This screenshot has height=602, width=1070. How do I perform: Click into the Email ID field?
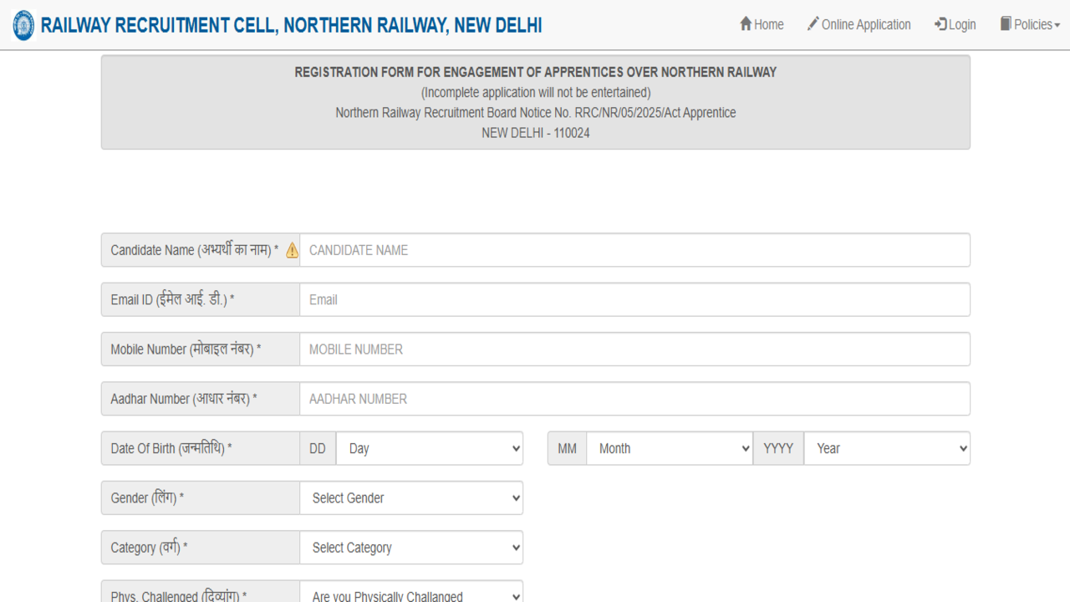(634, 299)
